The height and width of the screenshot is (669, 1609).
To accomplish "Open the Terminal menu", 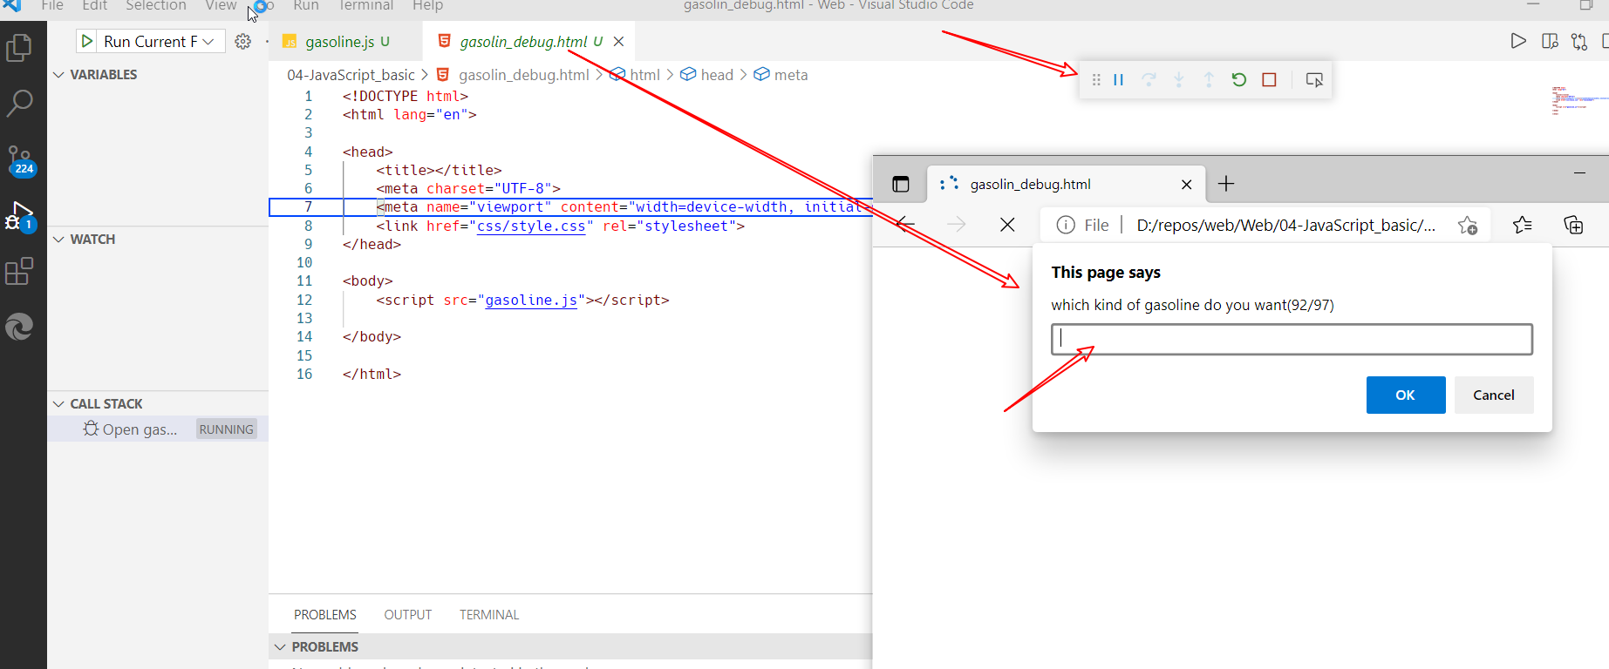I will point(366,6).
